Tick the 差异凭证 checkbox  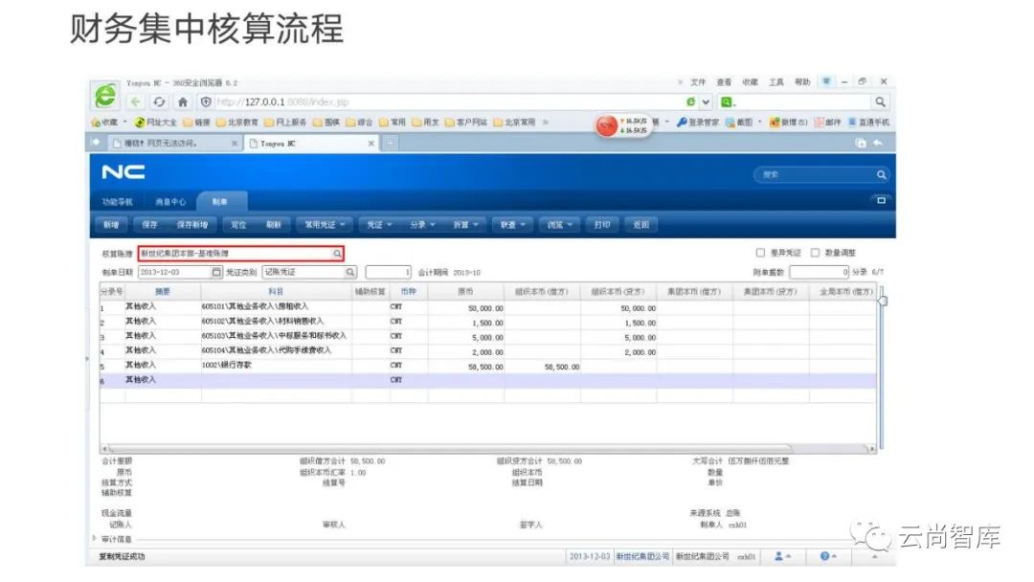[759, 253]
